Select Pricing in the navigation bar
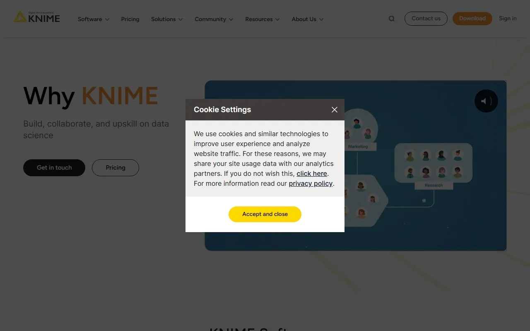 point(130,19)
